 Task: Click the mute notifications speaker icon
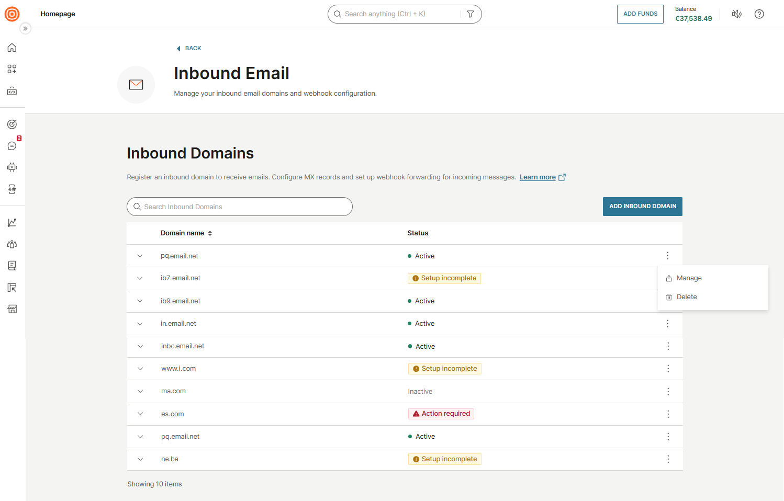736,14
